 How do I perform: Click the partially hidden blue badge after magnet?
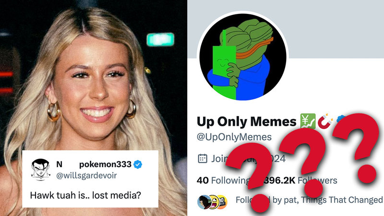coord(341,119)
